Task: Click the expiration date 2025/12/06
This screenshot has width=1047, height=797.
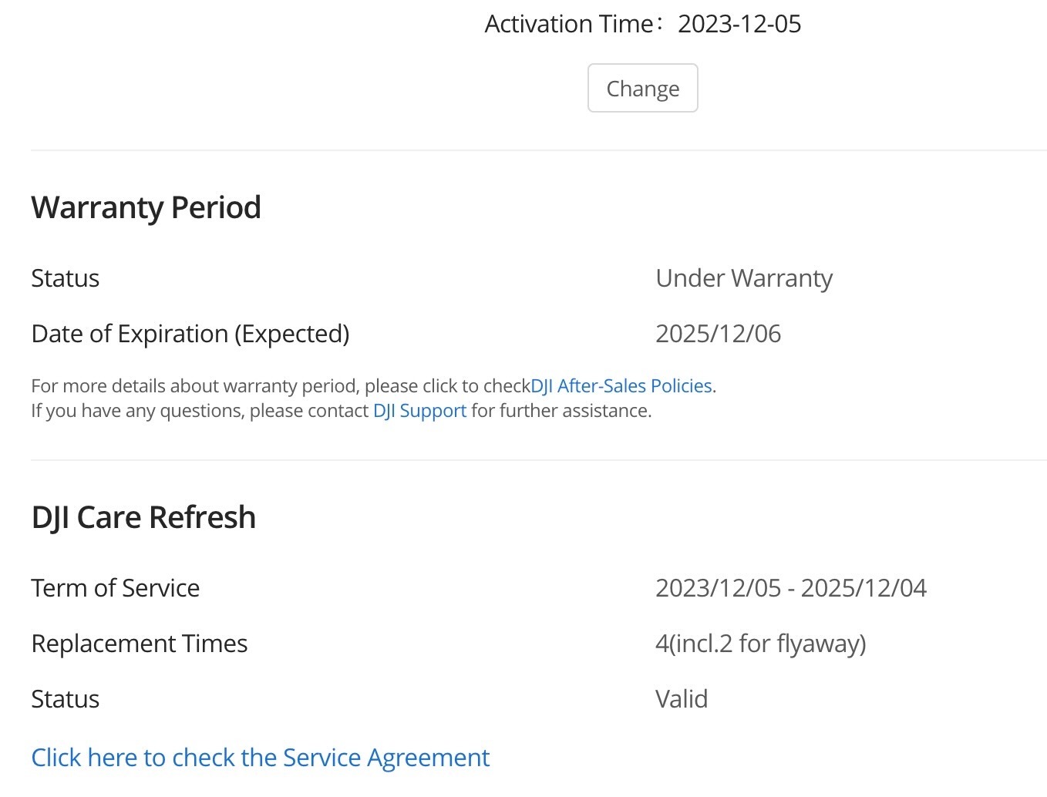Action: [x=718, y=334]
